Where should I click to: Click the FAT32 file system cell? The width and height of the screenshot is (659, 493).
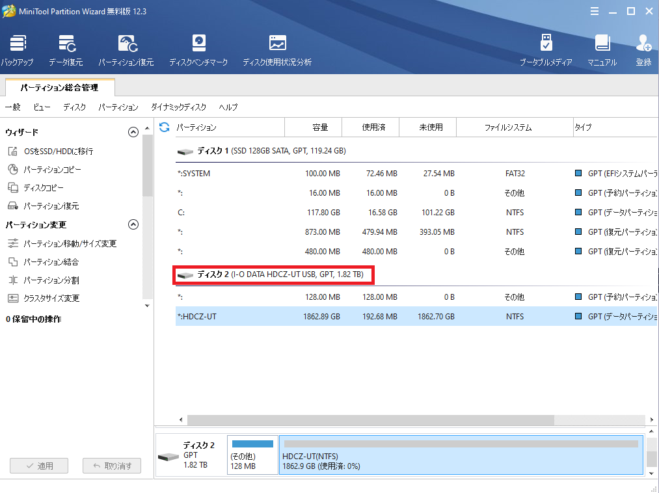515,174
